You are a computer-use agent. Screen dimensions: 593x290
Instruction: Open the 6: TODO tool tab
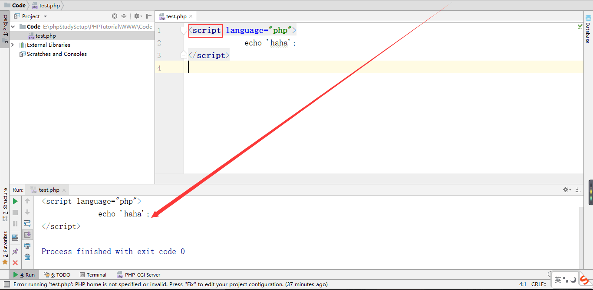(x=57, y=274)
